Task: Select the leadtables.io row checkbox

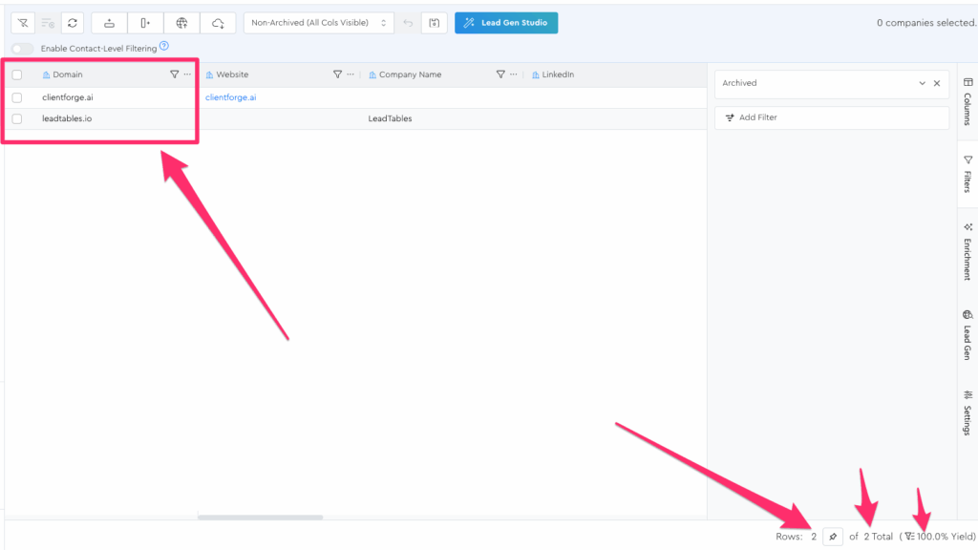Action: pos(17,119)
